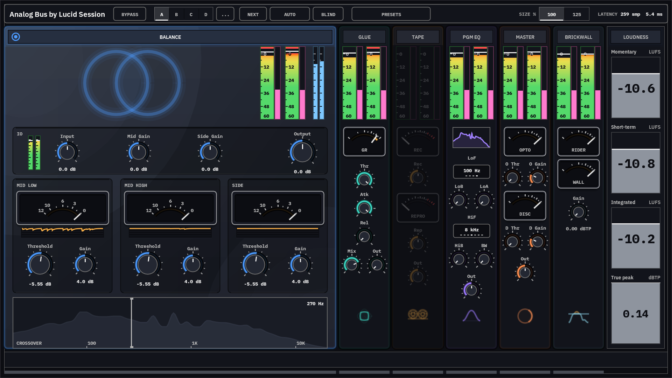
Task: Click the Brickwall gain value 0.00 dBTP
Action: click(579, 229)
